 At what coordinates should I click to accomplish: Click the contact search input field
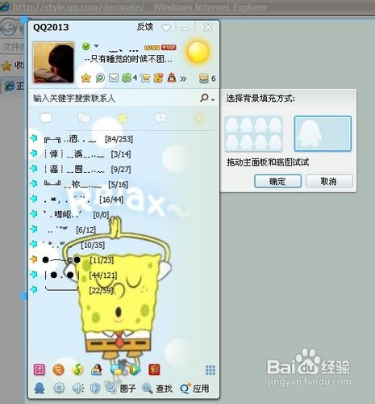click(115, 98)
